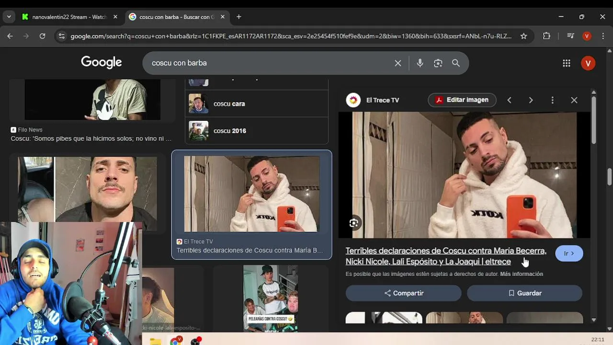Screen dimensions: 613x345
Task: Open OBS Studio from the taskbar
Action: (195, 341)
